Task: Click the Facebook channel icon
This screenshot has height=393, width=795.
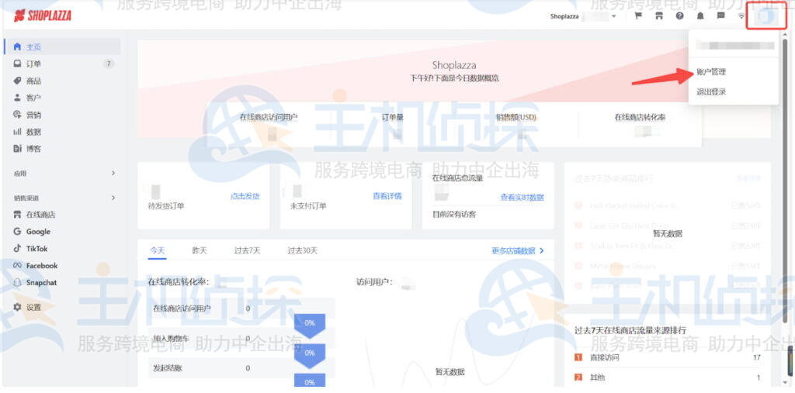Action: click(x=17, y=265)
